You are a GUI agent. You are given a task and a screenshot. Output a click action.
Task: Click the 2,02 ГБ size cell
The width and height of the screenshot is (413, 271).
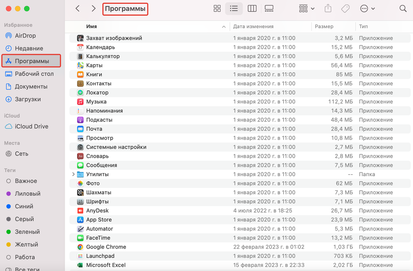tap(343, 265)
